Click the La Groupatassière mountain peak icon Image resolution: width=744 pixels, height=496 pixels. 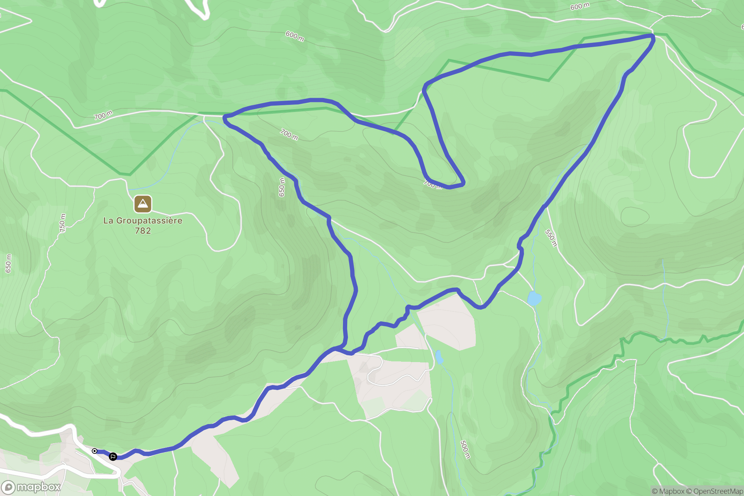tap(143, 204)
